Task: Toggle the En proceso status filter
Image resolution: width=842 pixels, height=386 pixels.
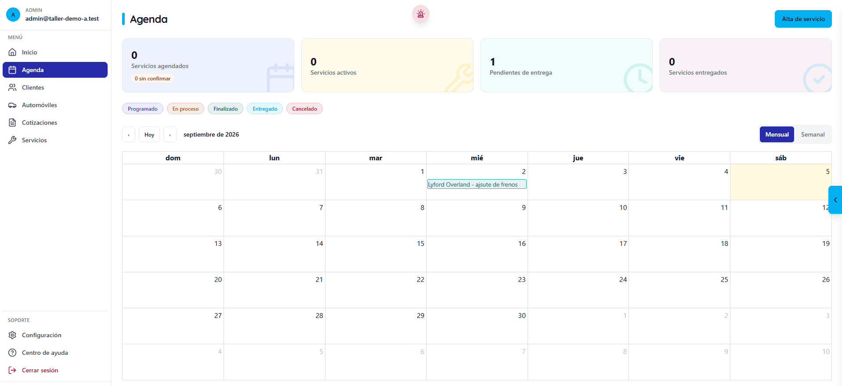Action: tap(185, 109)
